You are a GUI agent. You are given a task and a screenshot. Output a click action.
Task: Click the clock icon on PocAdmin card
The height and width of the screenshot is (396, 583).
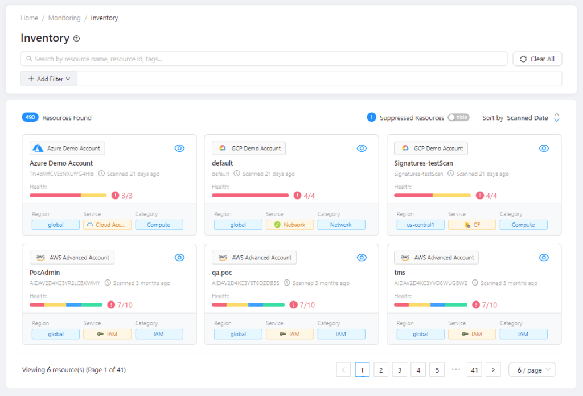pos(108,283)
